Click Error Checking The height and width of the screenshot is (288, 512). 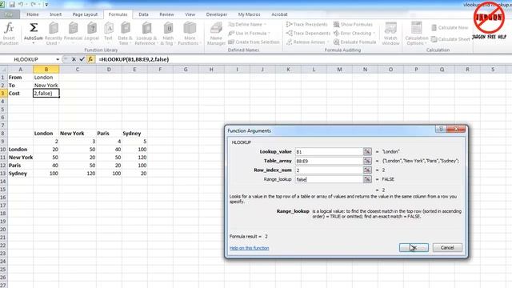coord(354,34)
